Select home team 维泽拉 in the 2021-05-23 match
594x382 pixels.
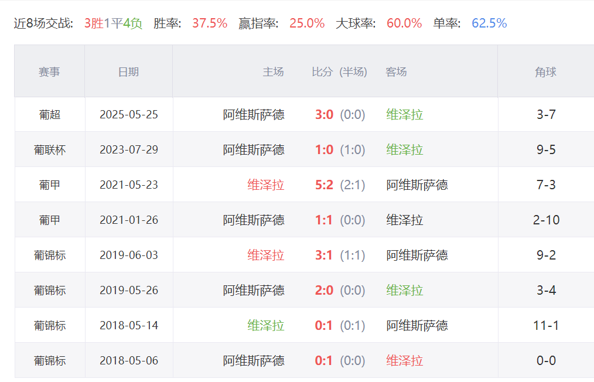click(265, 185)
